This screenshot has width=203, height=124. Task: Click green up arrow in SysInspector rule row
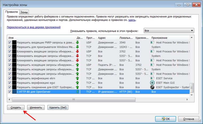click(x=77, y=87)
